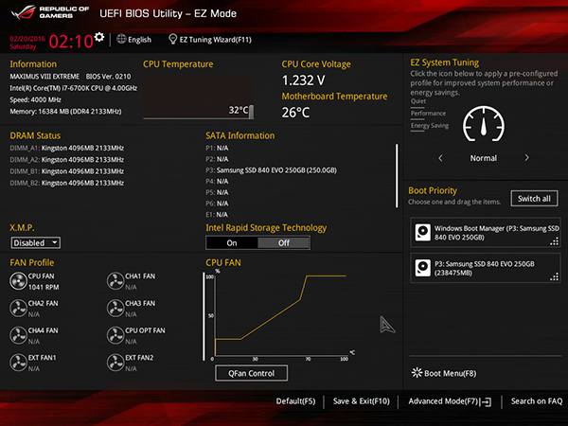This screenshot has width=568, height=426.
Task: Click the CPU temperature bar indicator
Action: coord(252,112)
